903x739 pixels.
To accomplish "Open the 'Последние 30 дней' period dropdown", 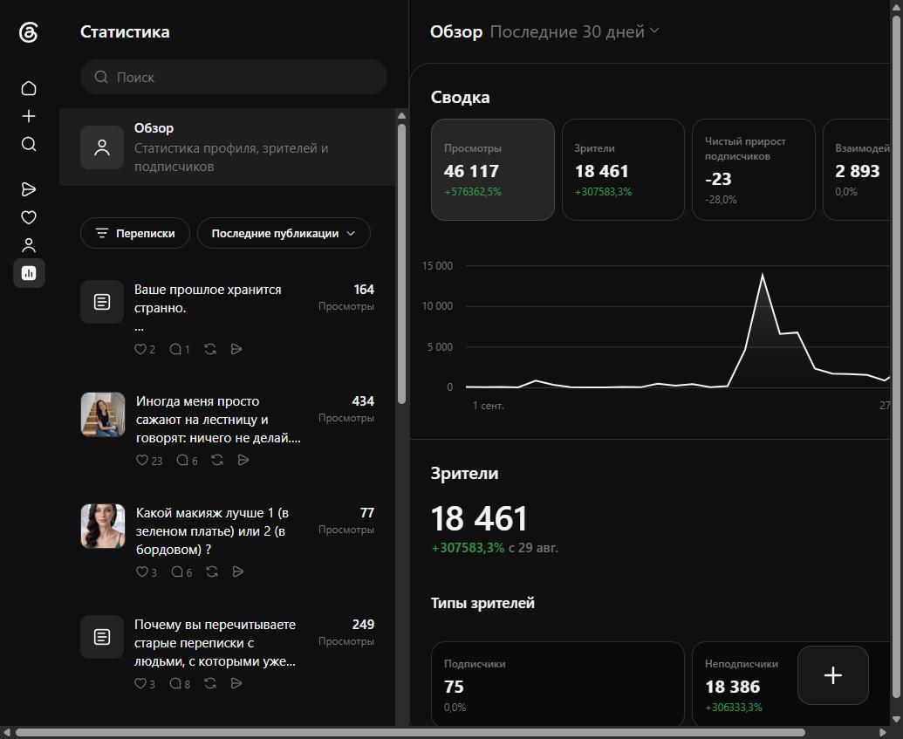I will click(574, 31).
